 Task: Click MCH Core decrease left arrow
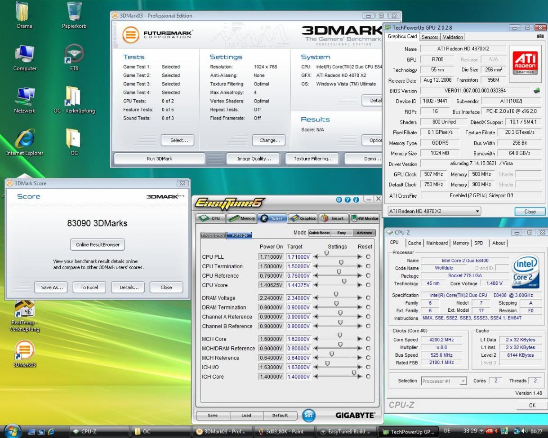[315, 339]
